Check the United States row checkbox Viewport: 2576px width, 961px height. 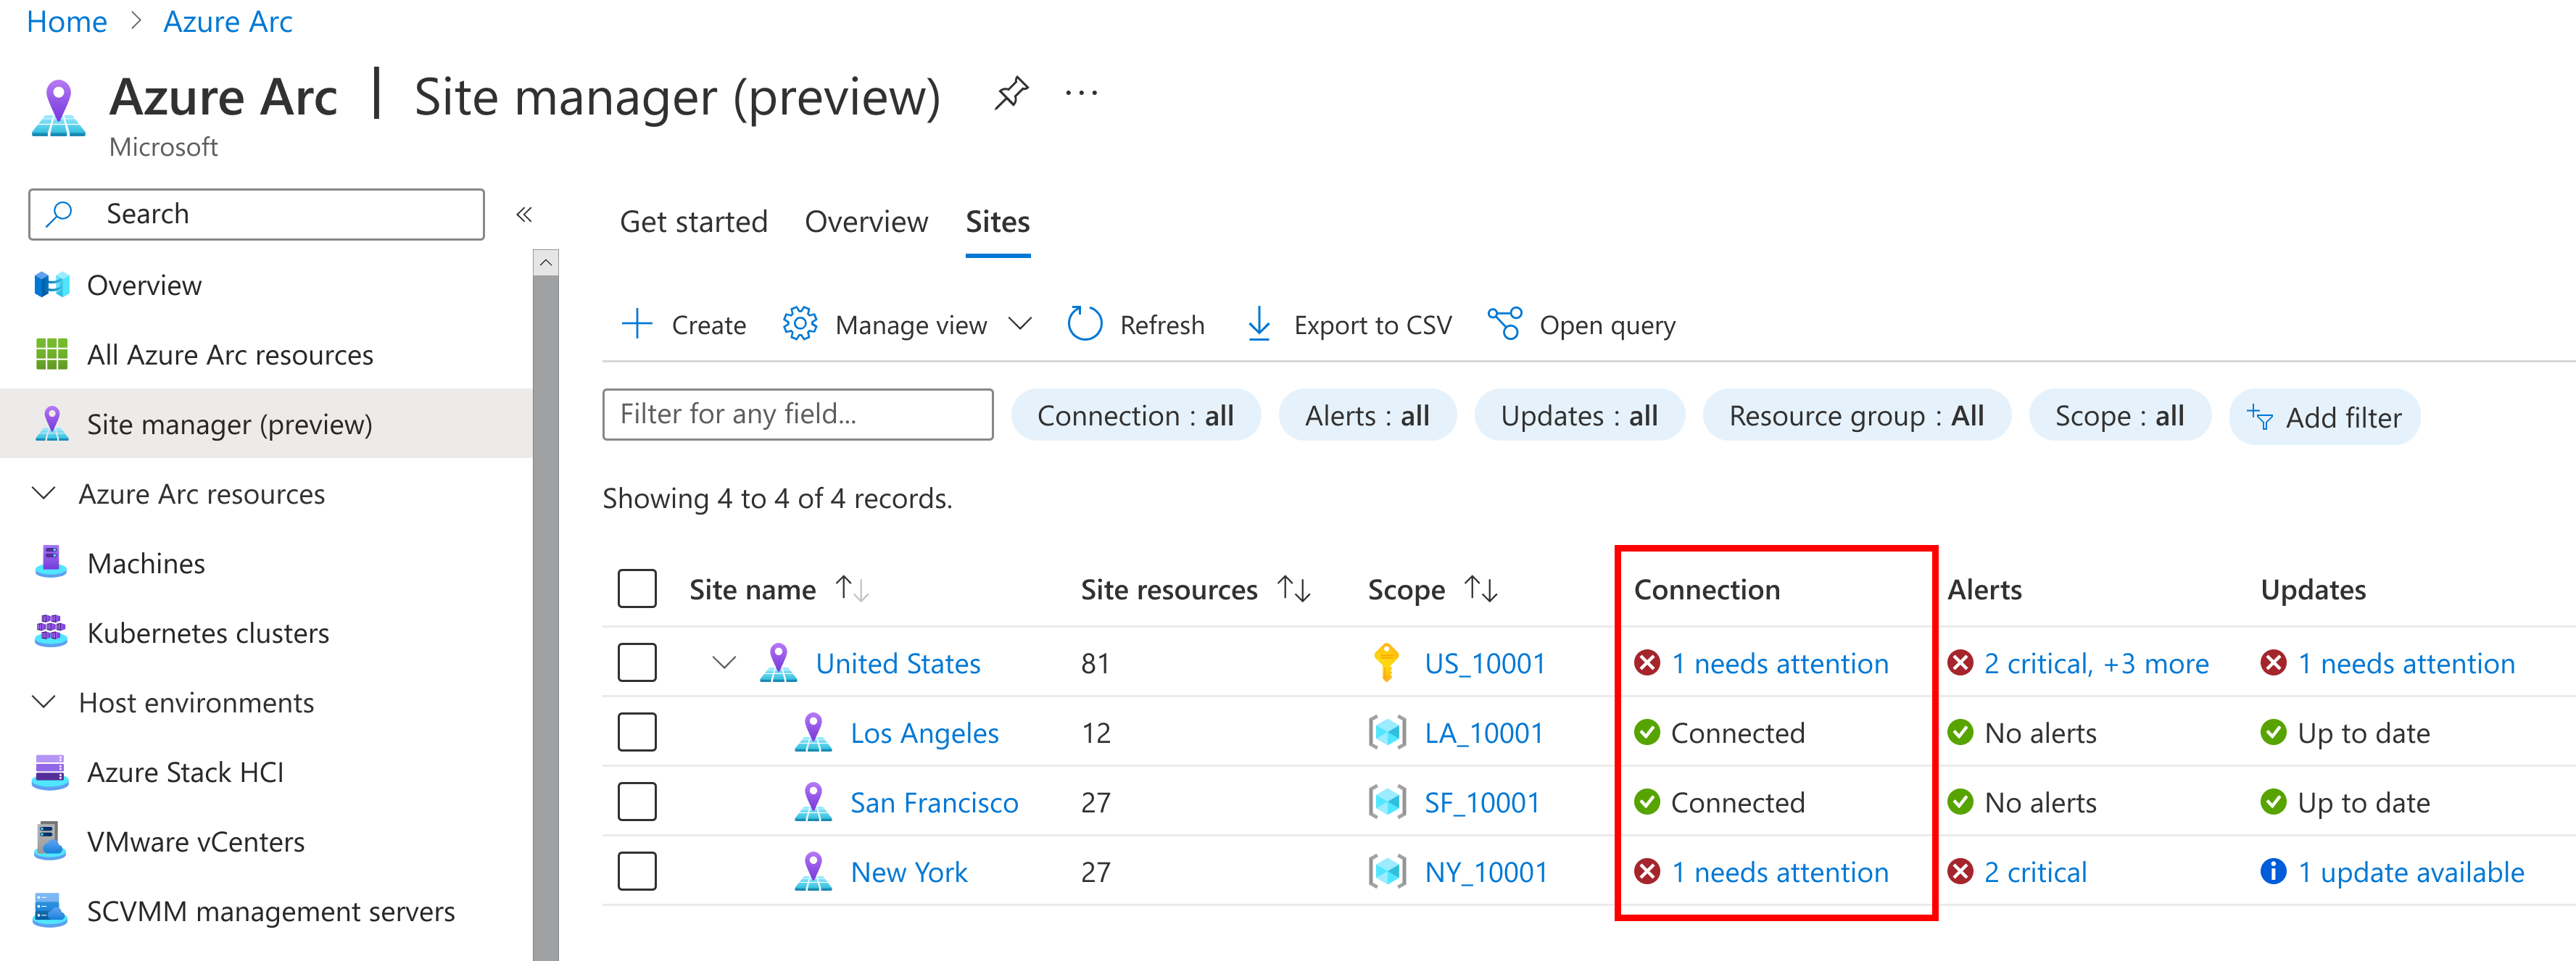(637, 663)
